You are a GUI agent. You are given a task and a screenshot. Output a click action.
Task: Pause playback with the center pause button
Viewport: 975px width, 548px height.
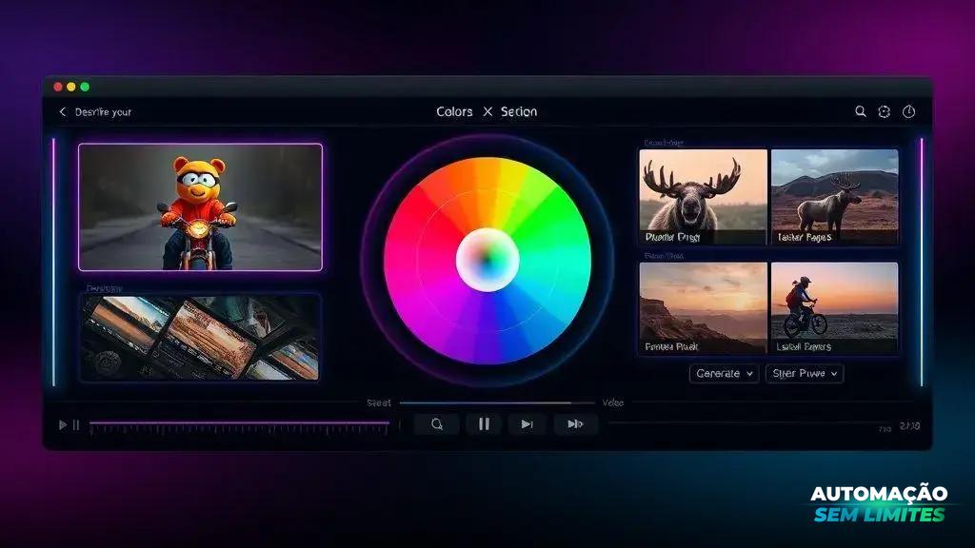point(484,424)
